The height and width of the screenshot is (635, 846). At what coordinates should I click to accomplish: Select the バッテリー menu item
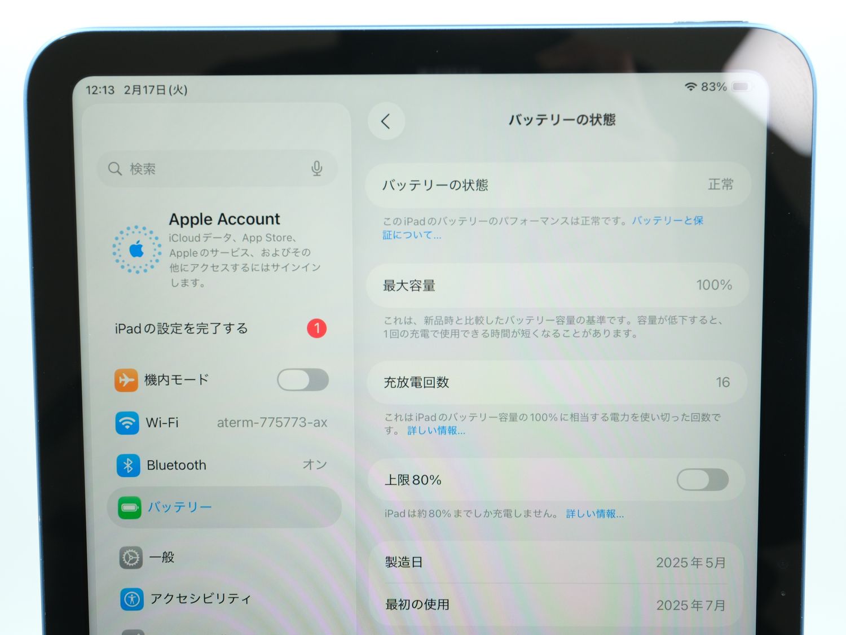[180, 507]
